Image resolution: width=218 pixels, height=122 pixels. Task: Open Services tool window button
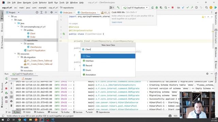click(x=78, y=112)
